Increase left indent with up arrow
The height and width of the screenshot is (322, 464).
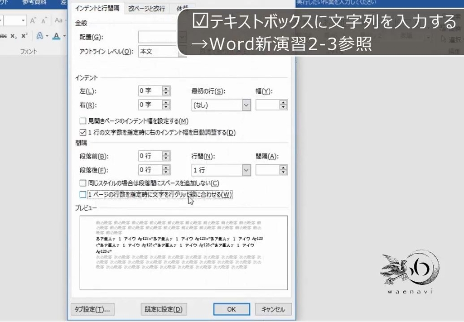click(x=166, y=88)
